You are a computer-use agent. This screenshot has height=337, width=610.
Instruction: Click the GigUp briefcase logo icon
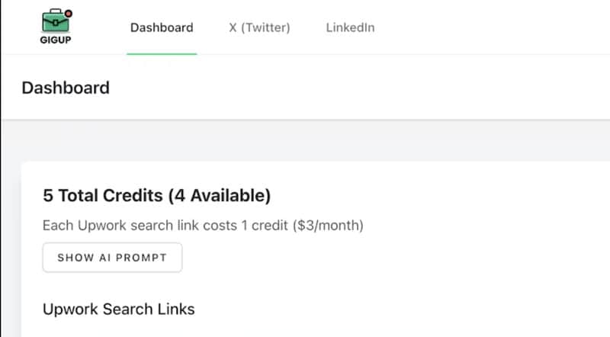[x=54, y=21]
